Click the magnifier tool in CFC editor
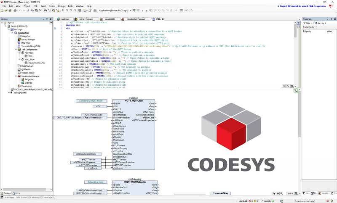 click(x=281, y=193)
